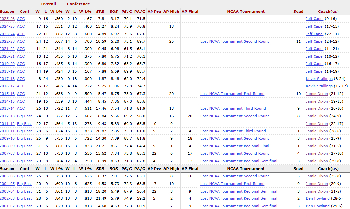The height and width of the screenshot is (209, 350).
Task: Sort by SRS in the top header row
Action: click(100, 12)
